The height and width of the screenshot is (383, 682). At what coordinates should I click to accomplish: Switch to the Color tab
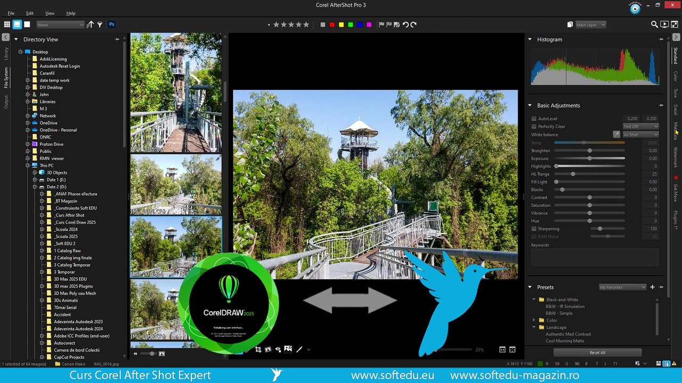(x=676, y=77)
